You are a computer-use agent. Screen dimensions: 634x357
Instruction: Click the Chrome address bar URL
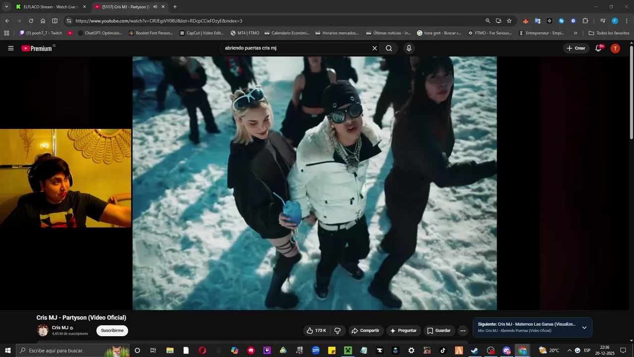tap(158, 21)
